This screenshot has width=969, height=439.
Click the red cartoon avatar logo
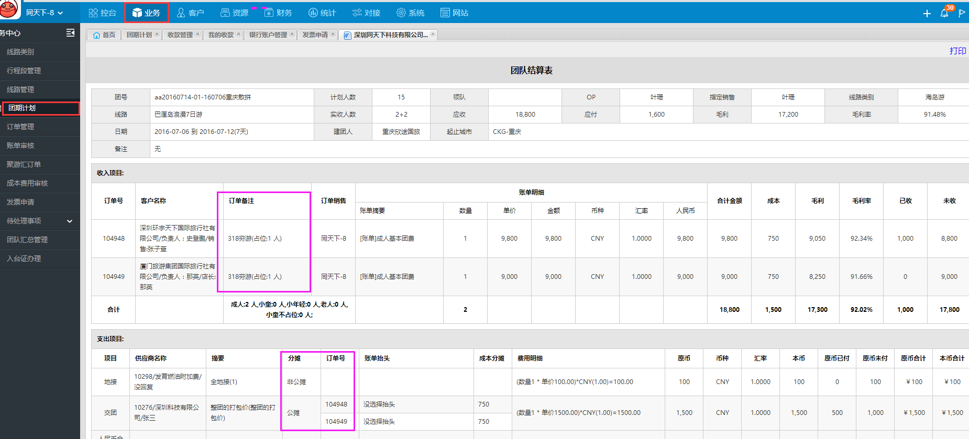point(9,9)
